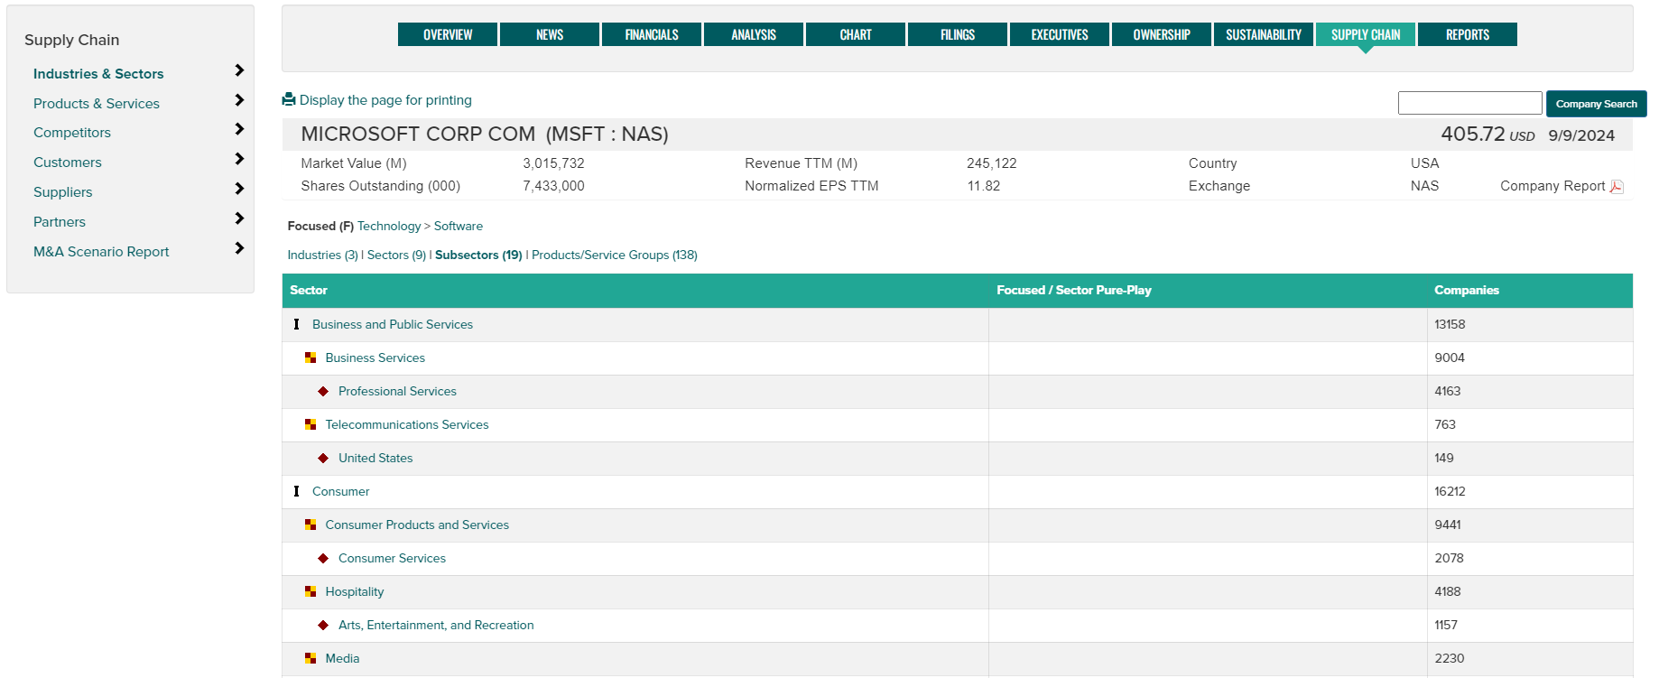Open Suppliers in the sidebar
The width and height of the screenshot is (1659, 678).
pyautogui.click(x=63, y=192)
